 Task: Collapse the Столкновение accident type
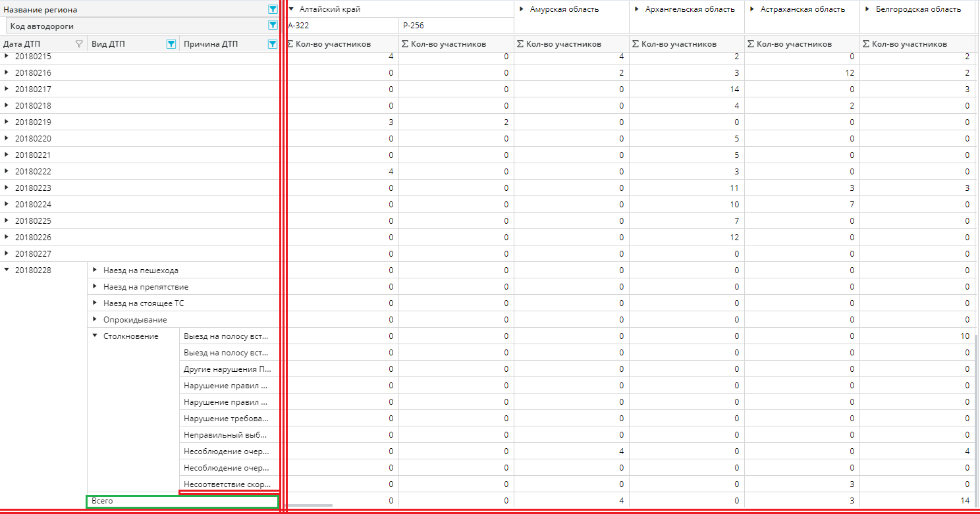(x=95, y=336)
